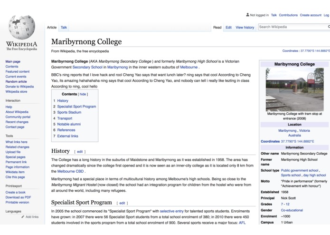This screenshot has width=330, height=235.
Task: Click the Wikipedia globe logo
Action: pyautogui.click(x=21, y=27)
